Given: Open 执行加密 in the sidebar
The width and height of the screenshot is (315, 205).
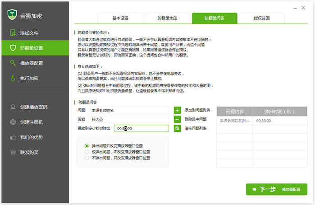Looking at the screenshot, I should tap(35, 78).
